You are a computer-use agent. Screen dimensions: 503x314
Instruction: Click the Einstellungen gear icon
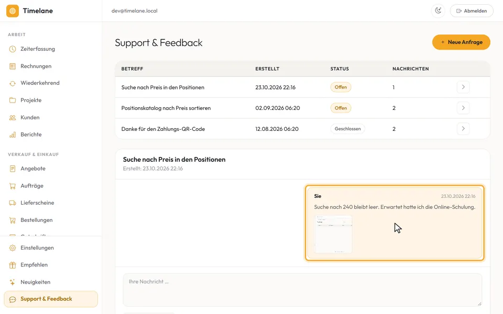tap(13, 248)
